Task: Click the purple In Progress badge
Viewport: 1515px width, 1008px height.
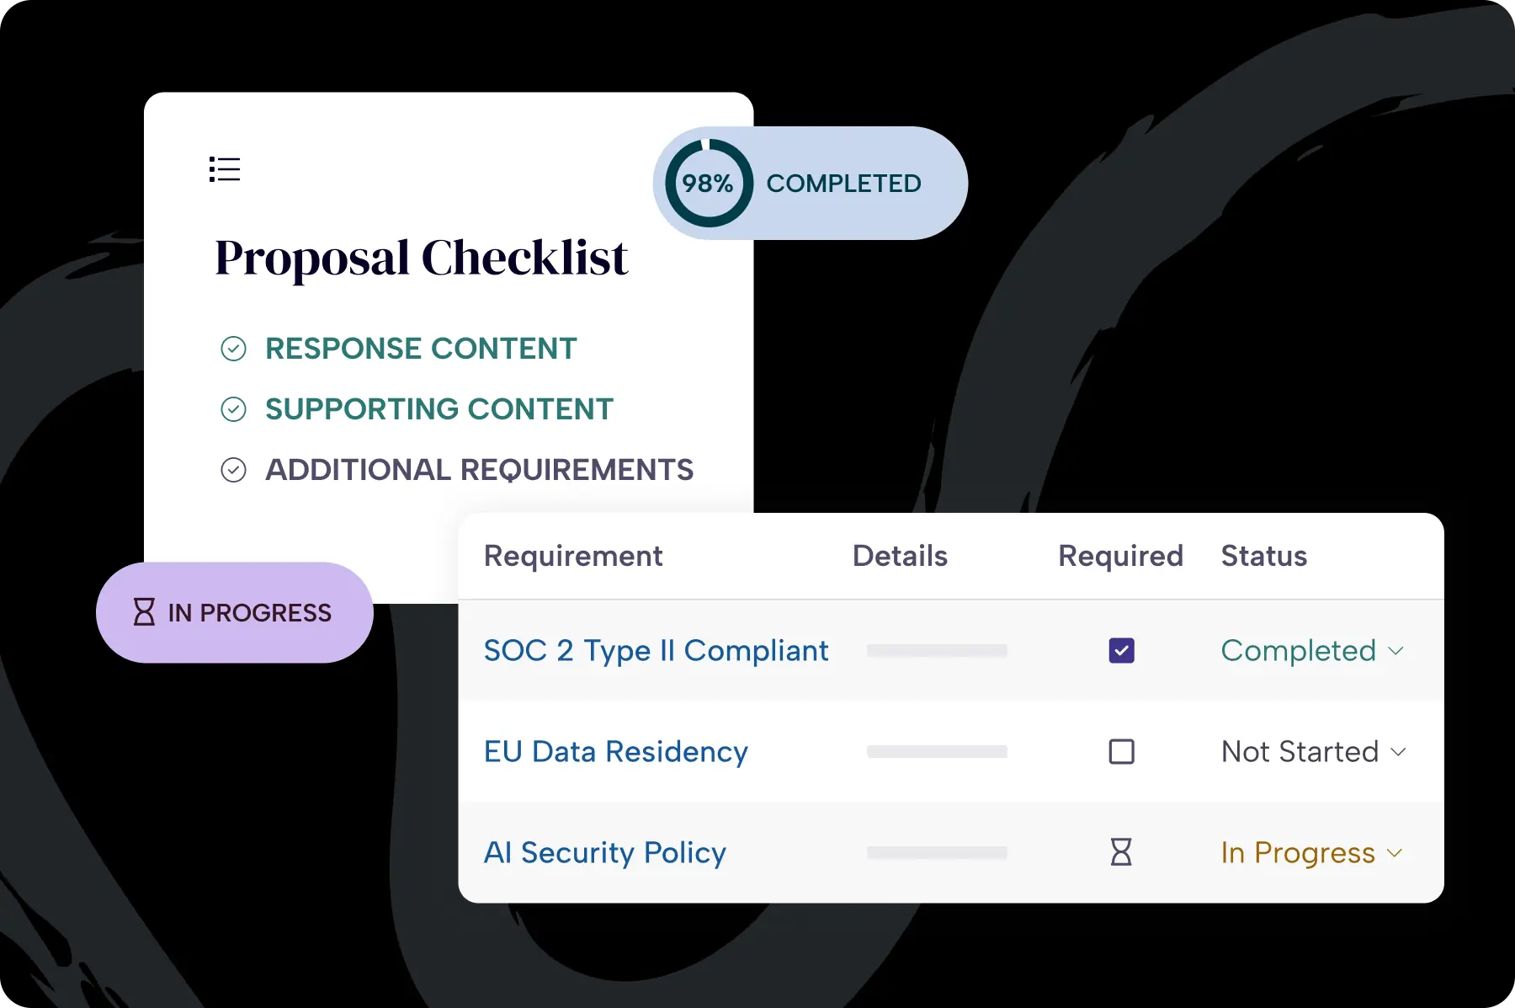Action: tap(235, 612)
